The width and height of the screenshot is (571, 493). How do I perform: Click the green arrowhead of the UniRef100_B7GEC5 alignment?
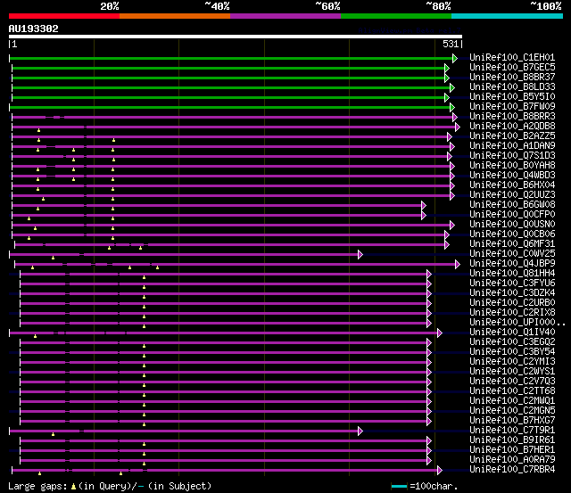(x=447, y=68)
